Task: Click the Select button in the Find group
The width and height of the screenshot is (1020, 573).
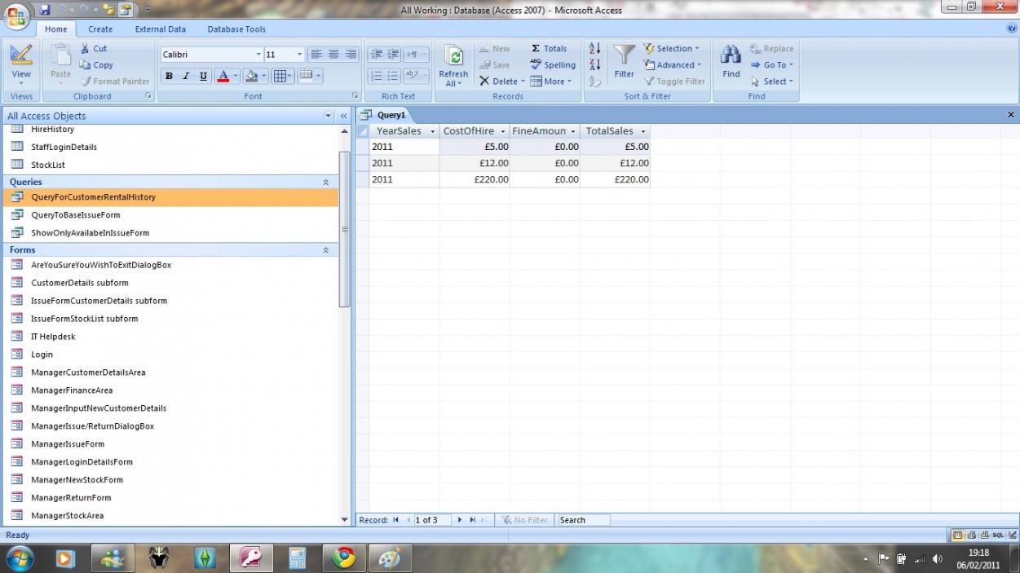Action: pos(771,82)
